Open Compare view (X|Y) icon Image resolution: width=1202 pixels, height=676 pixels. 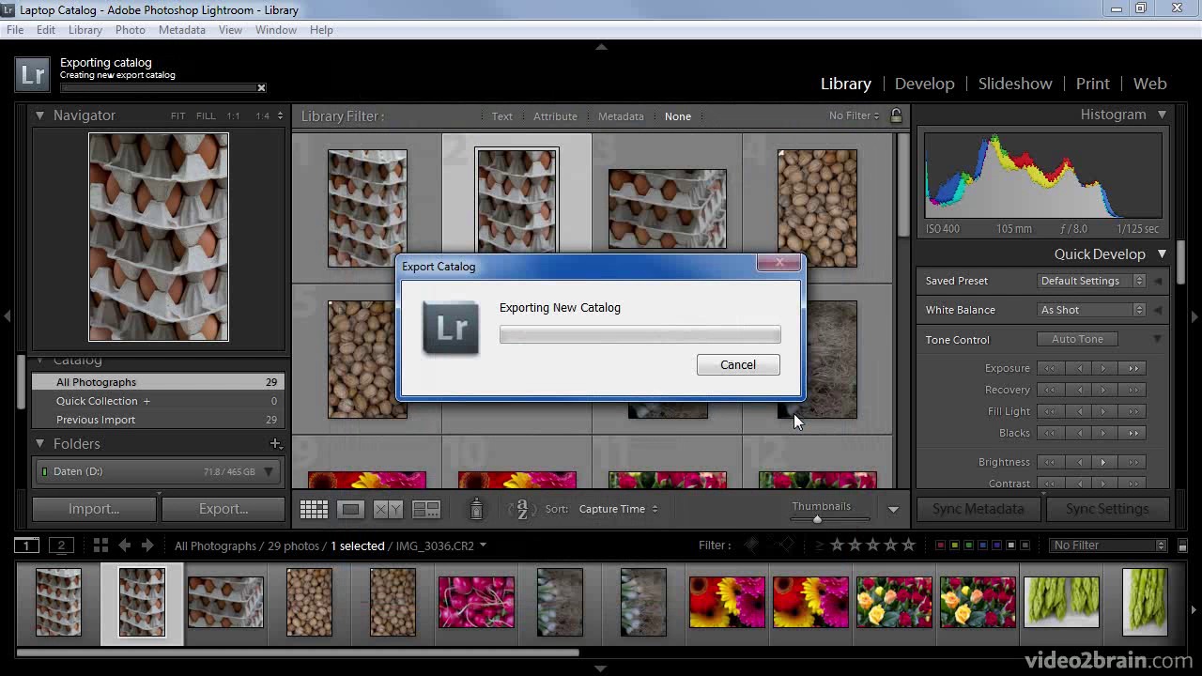coord(389,509)
